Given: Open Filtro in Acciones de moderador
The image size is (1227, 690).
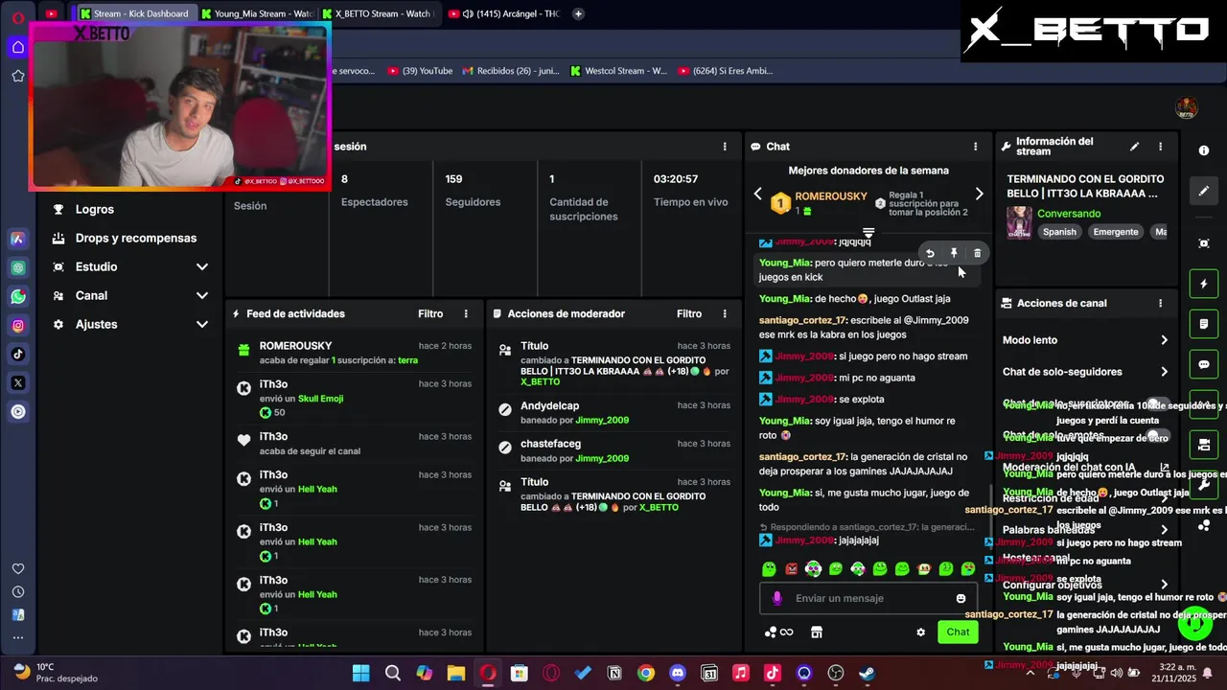Looking at the screenshot, I should coord(689,313).
